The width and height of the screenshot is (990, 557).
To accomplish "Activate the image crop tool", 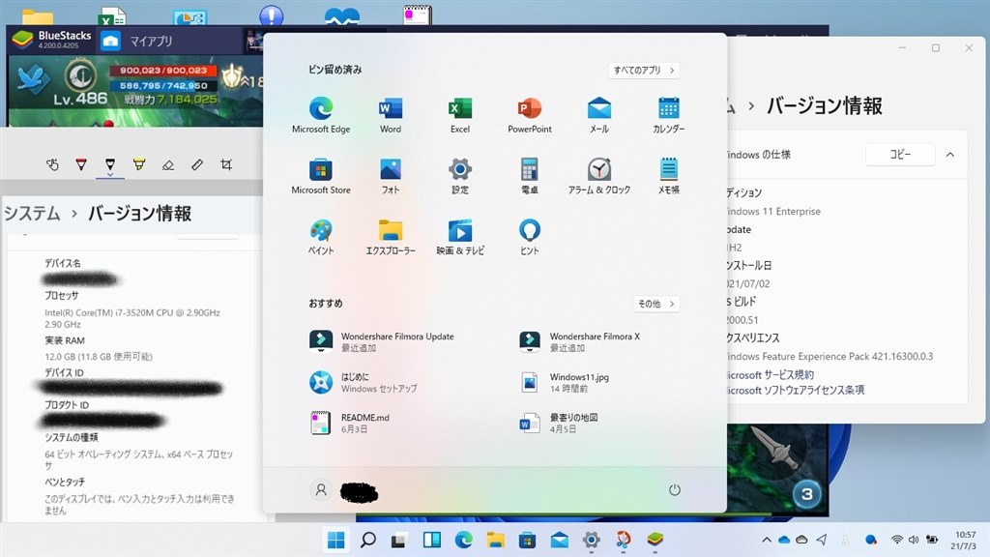I will [226, 164].
